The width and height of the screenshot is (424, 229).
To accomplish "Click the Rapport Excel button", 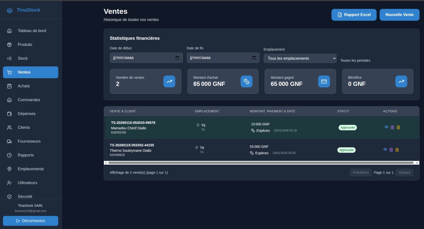I will [354, 15].
